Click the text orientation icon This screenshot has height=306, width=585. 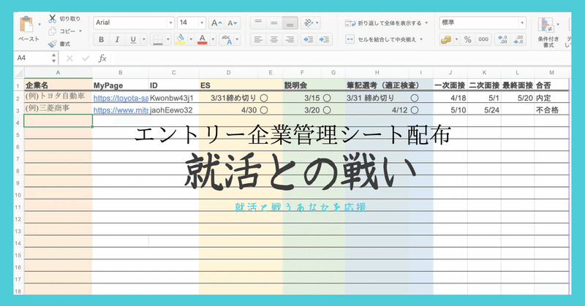click(308, 23)
